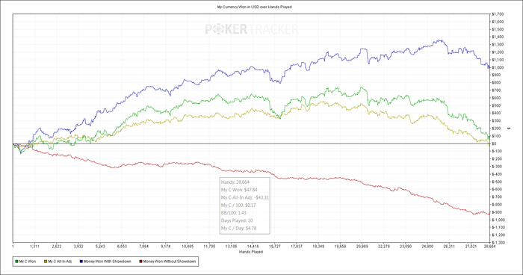Click the 14,416 hands axis label
The height and width of the screenshot is (275, 523).
253,247
